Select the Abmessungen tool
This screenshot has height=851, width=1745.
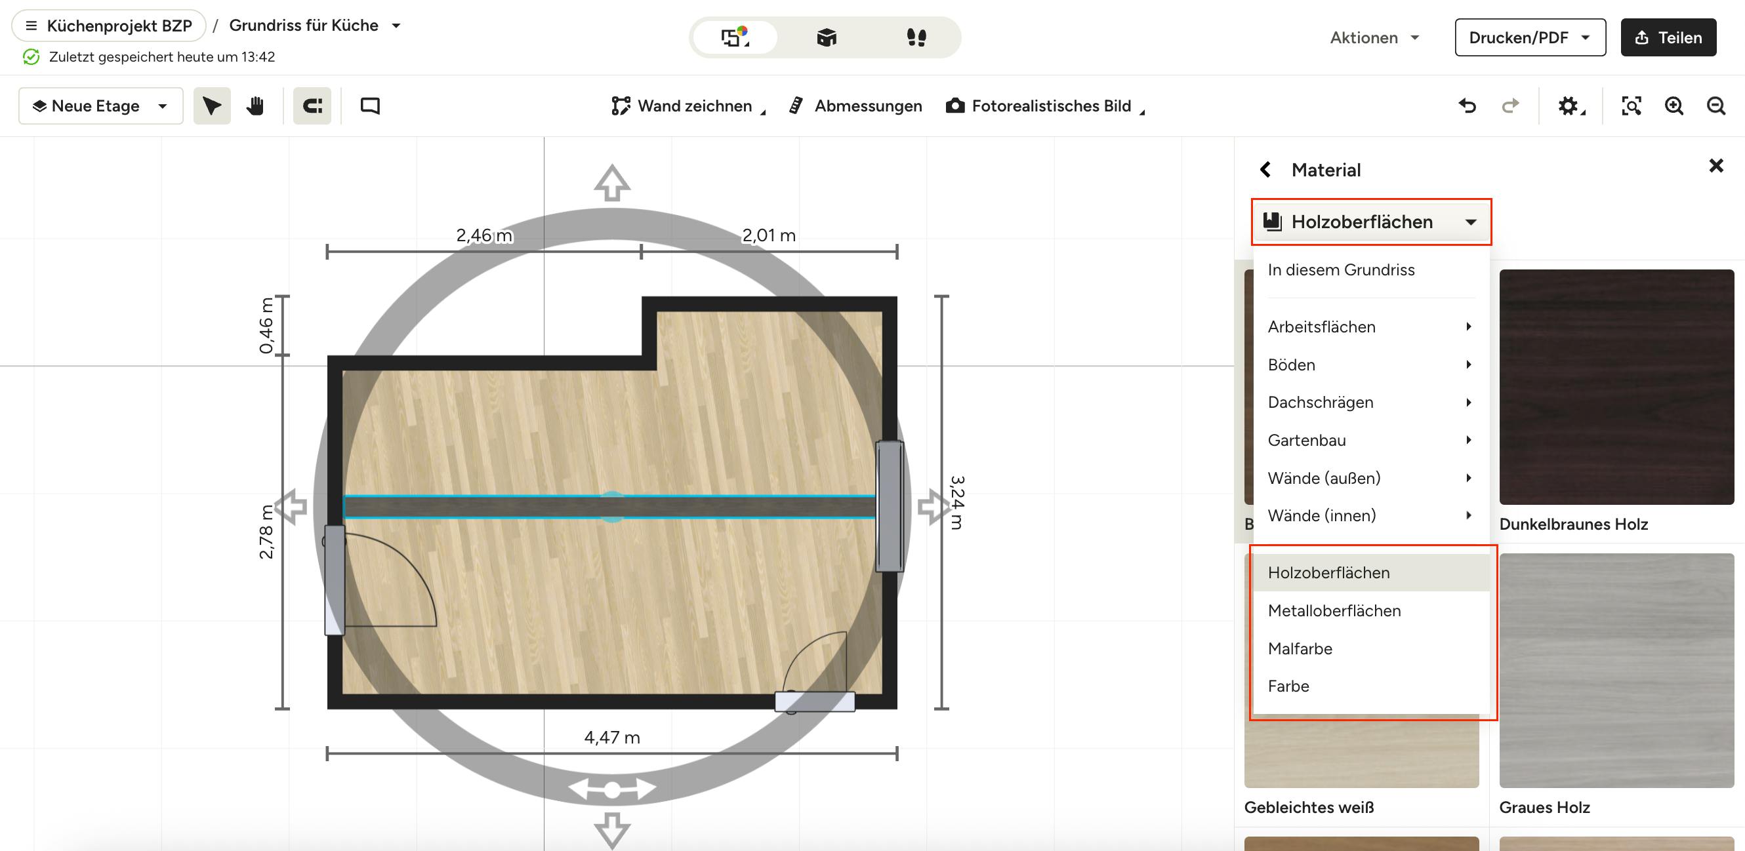coord(855,106)
